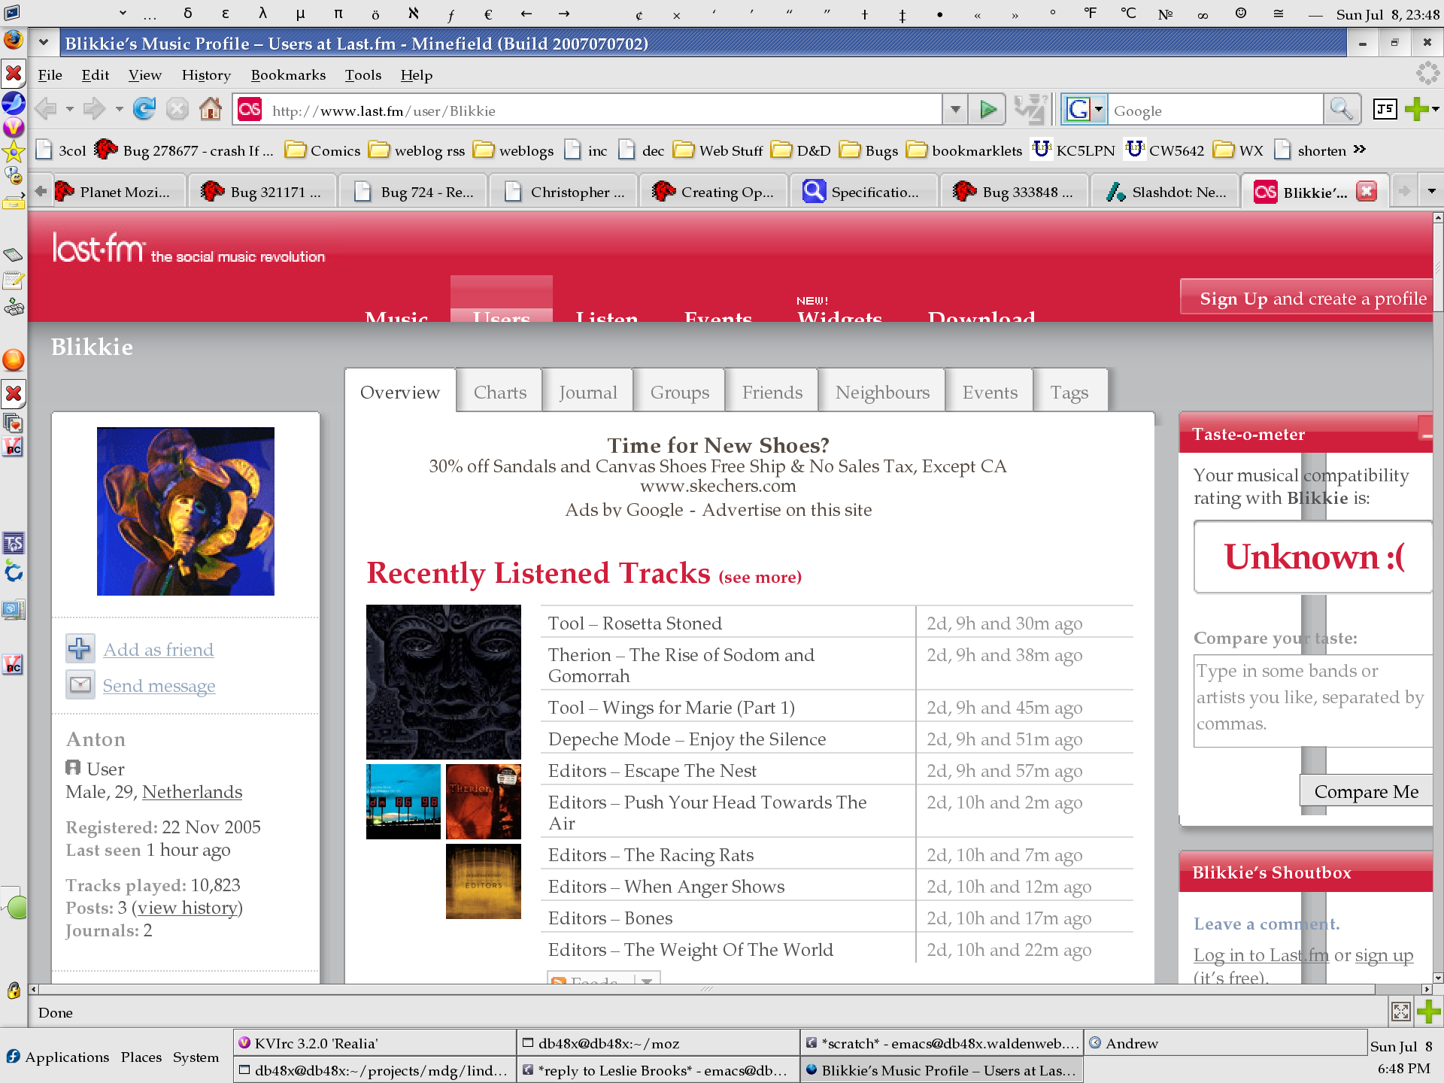The width and height of the screenshot is (1444, 1083).
Task: Click the browser Back arrow button
Action: click(x=46, y=110)
